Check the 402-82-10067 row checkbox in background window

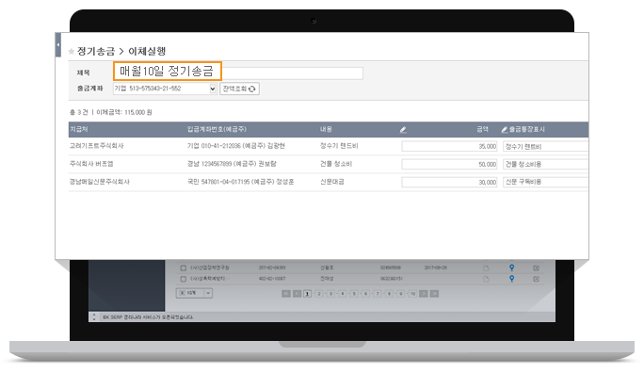click(184, 279)
